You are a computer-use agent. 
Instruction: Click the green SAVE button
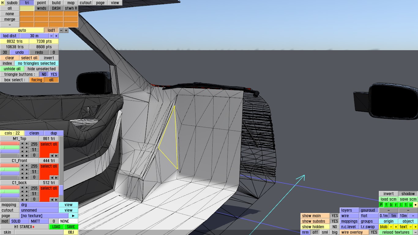[x=71, y=227]
